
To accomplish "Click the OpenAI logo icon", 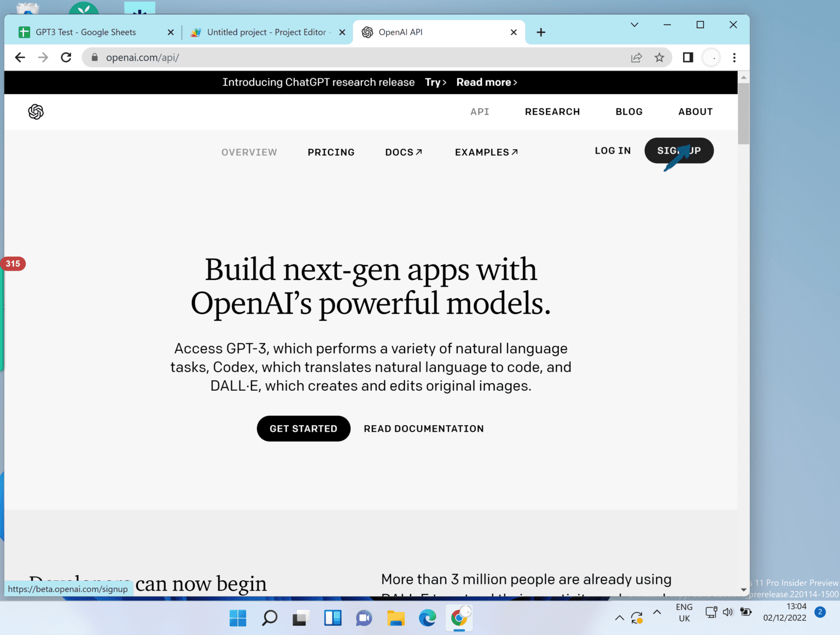I will click(x=35, y=111).
